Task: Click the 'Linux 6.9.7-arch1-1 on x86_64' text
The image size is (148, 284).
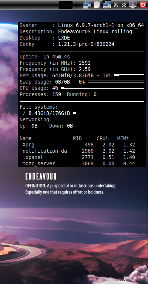Action: coord(101,26)
